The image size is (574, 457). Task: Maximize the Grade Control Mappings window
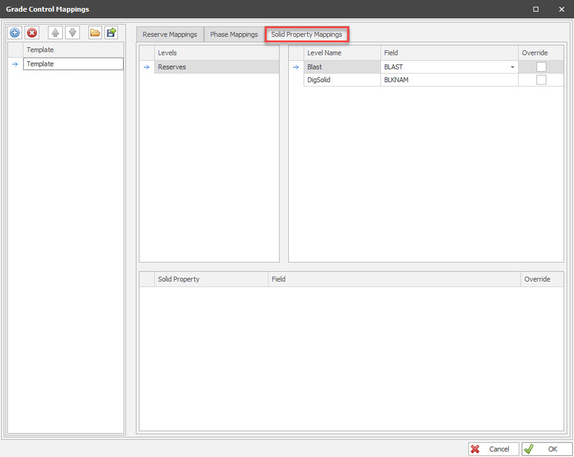536,9
